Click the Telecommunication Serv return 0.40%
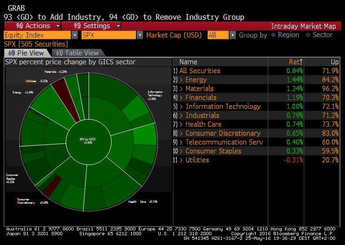The height and width of the screenshot is (245, 345). (x=295, y=142)
